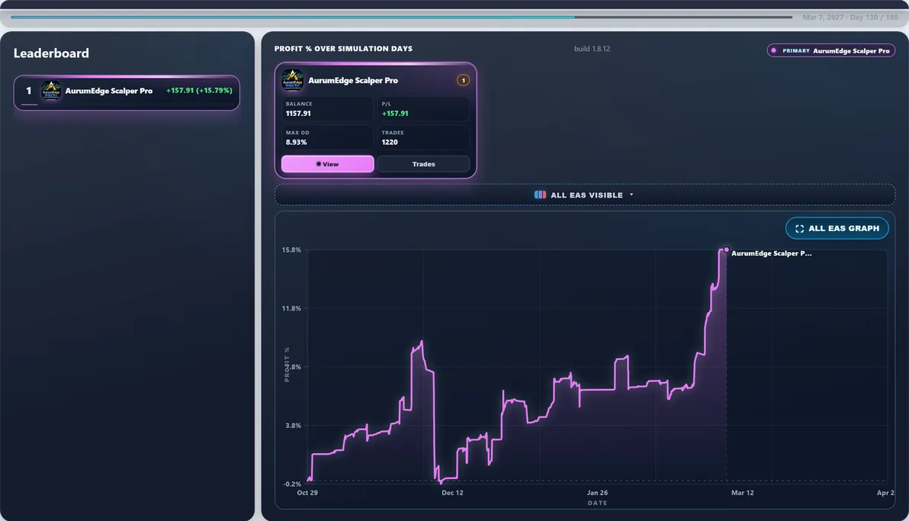Click the 11.8% y-axis label
Viewport: 909px width, 521px height.
tap(291, 309)
